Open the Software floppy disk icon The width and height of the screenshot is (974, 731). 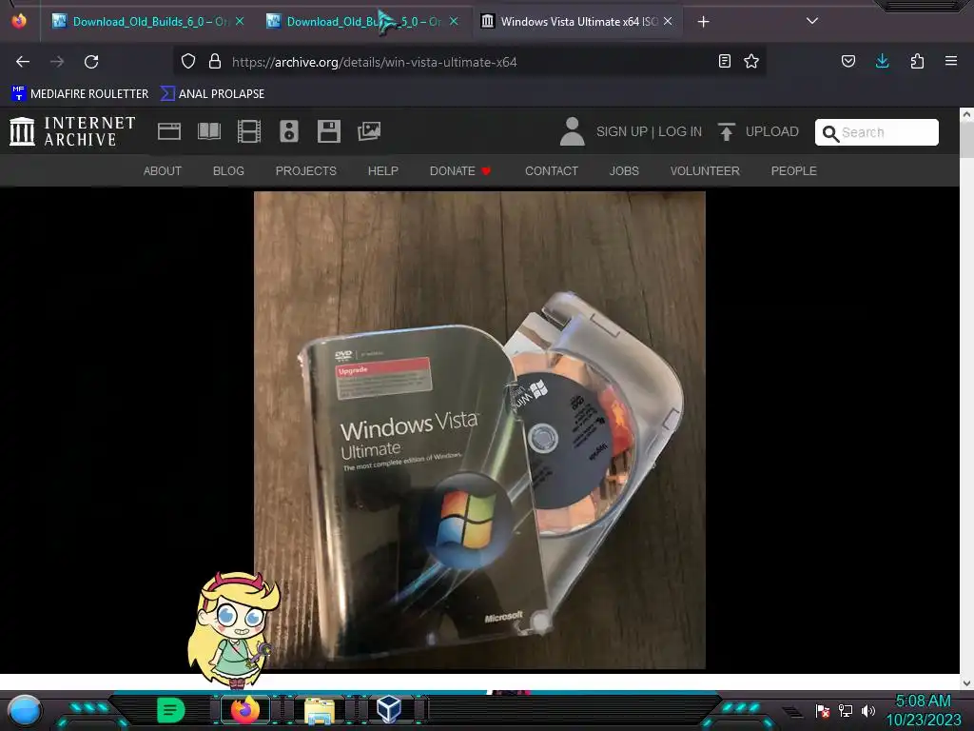point(328,131)
